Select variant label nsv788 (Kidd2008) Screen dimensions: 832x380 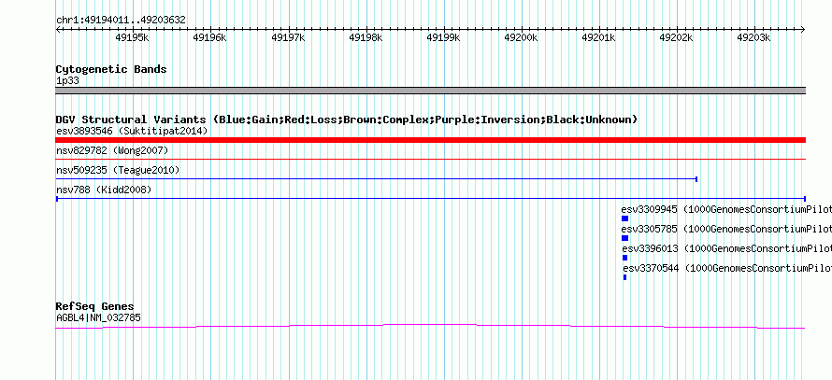tap(104, 190)
